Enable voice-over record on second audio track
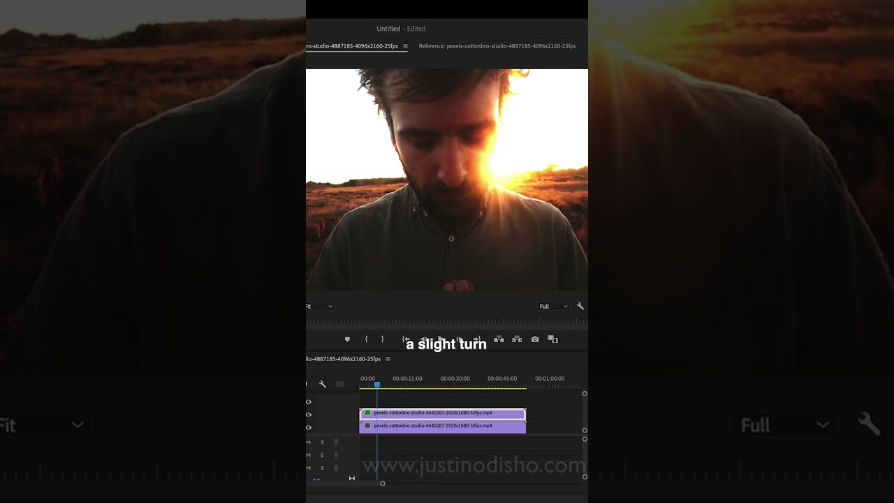894x503 pixels. click(336, 455)
